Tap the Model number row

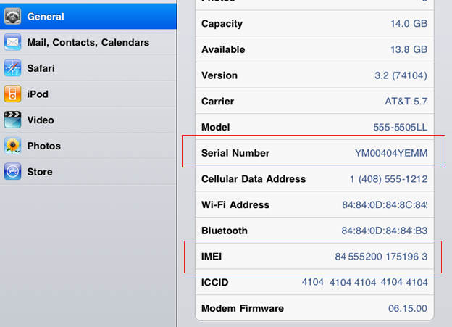[x=314, y=127]
